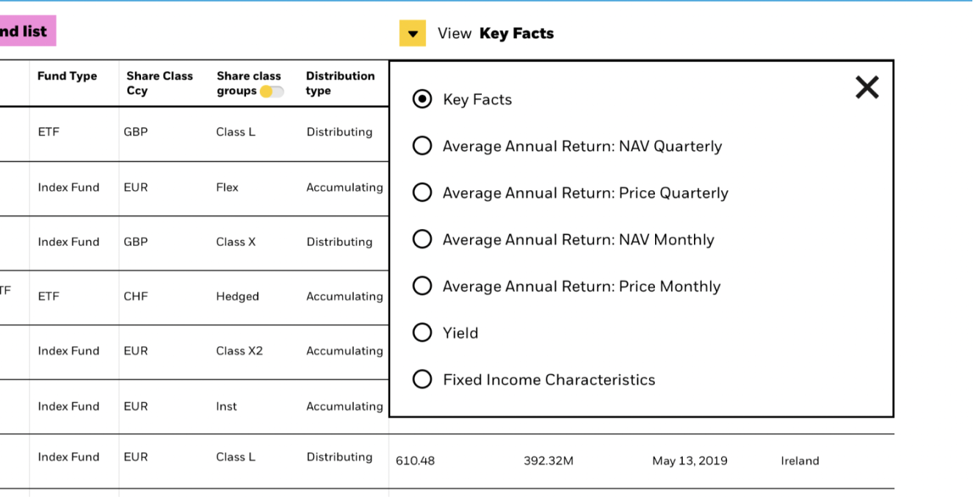
Task: Sort by Share Class Ccy column header
Action: point(159,83)
